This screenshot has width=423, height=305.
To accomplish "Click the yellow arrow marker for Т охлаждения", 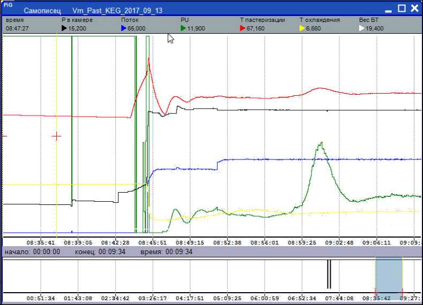I will click(302, 28).
